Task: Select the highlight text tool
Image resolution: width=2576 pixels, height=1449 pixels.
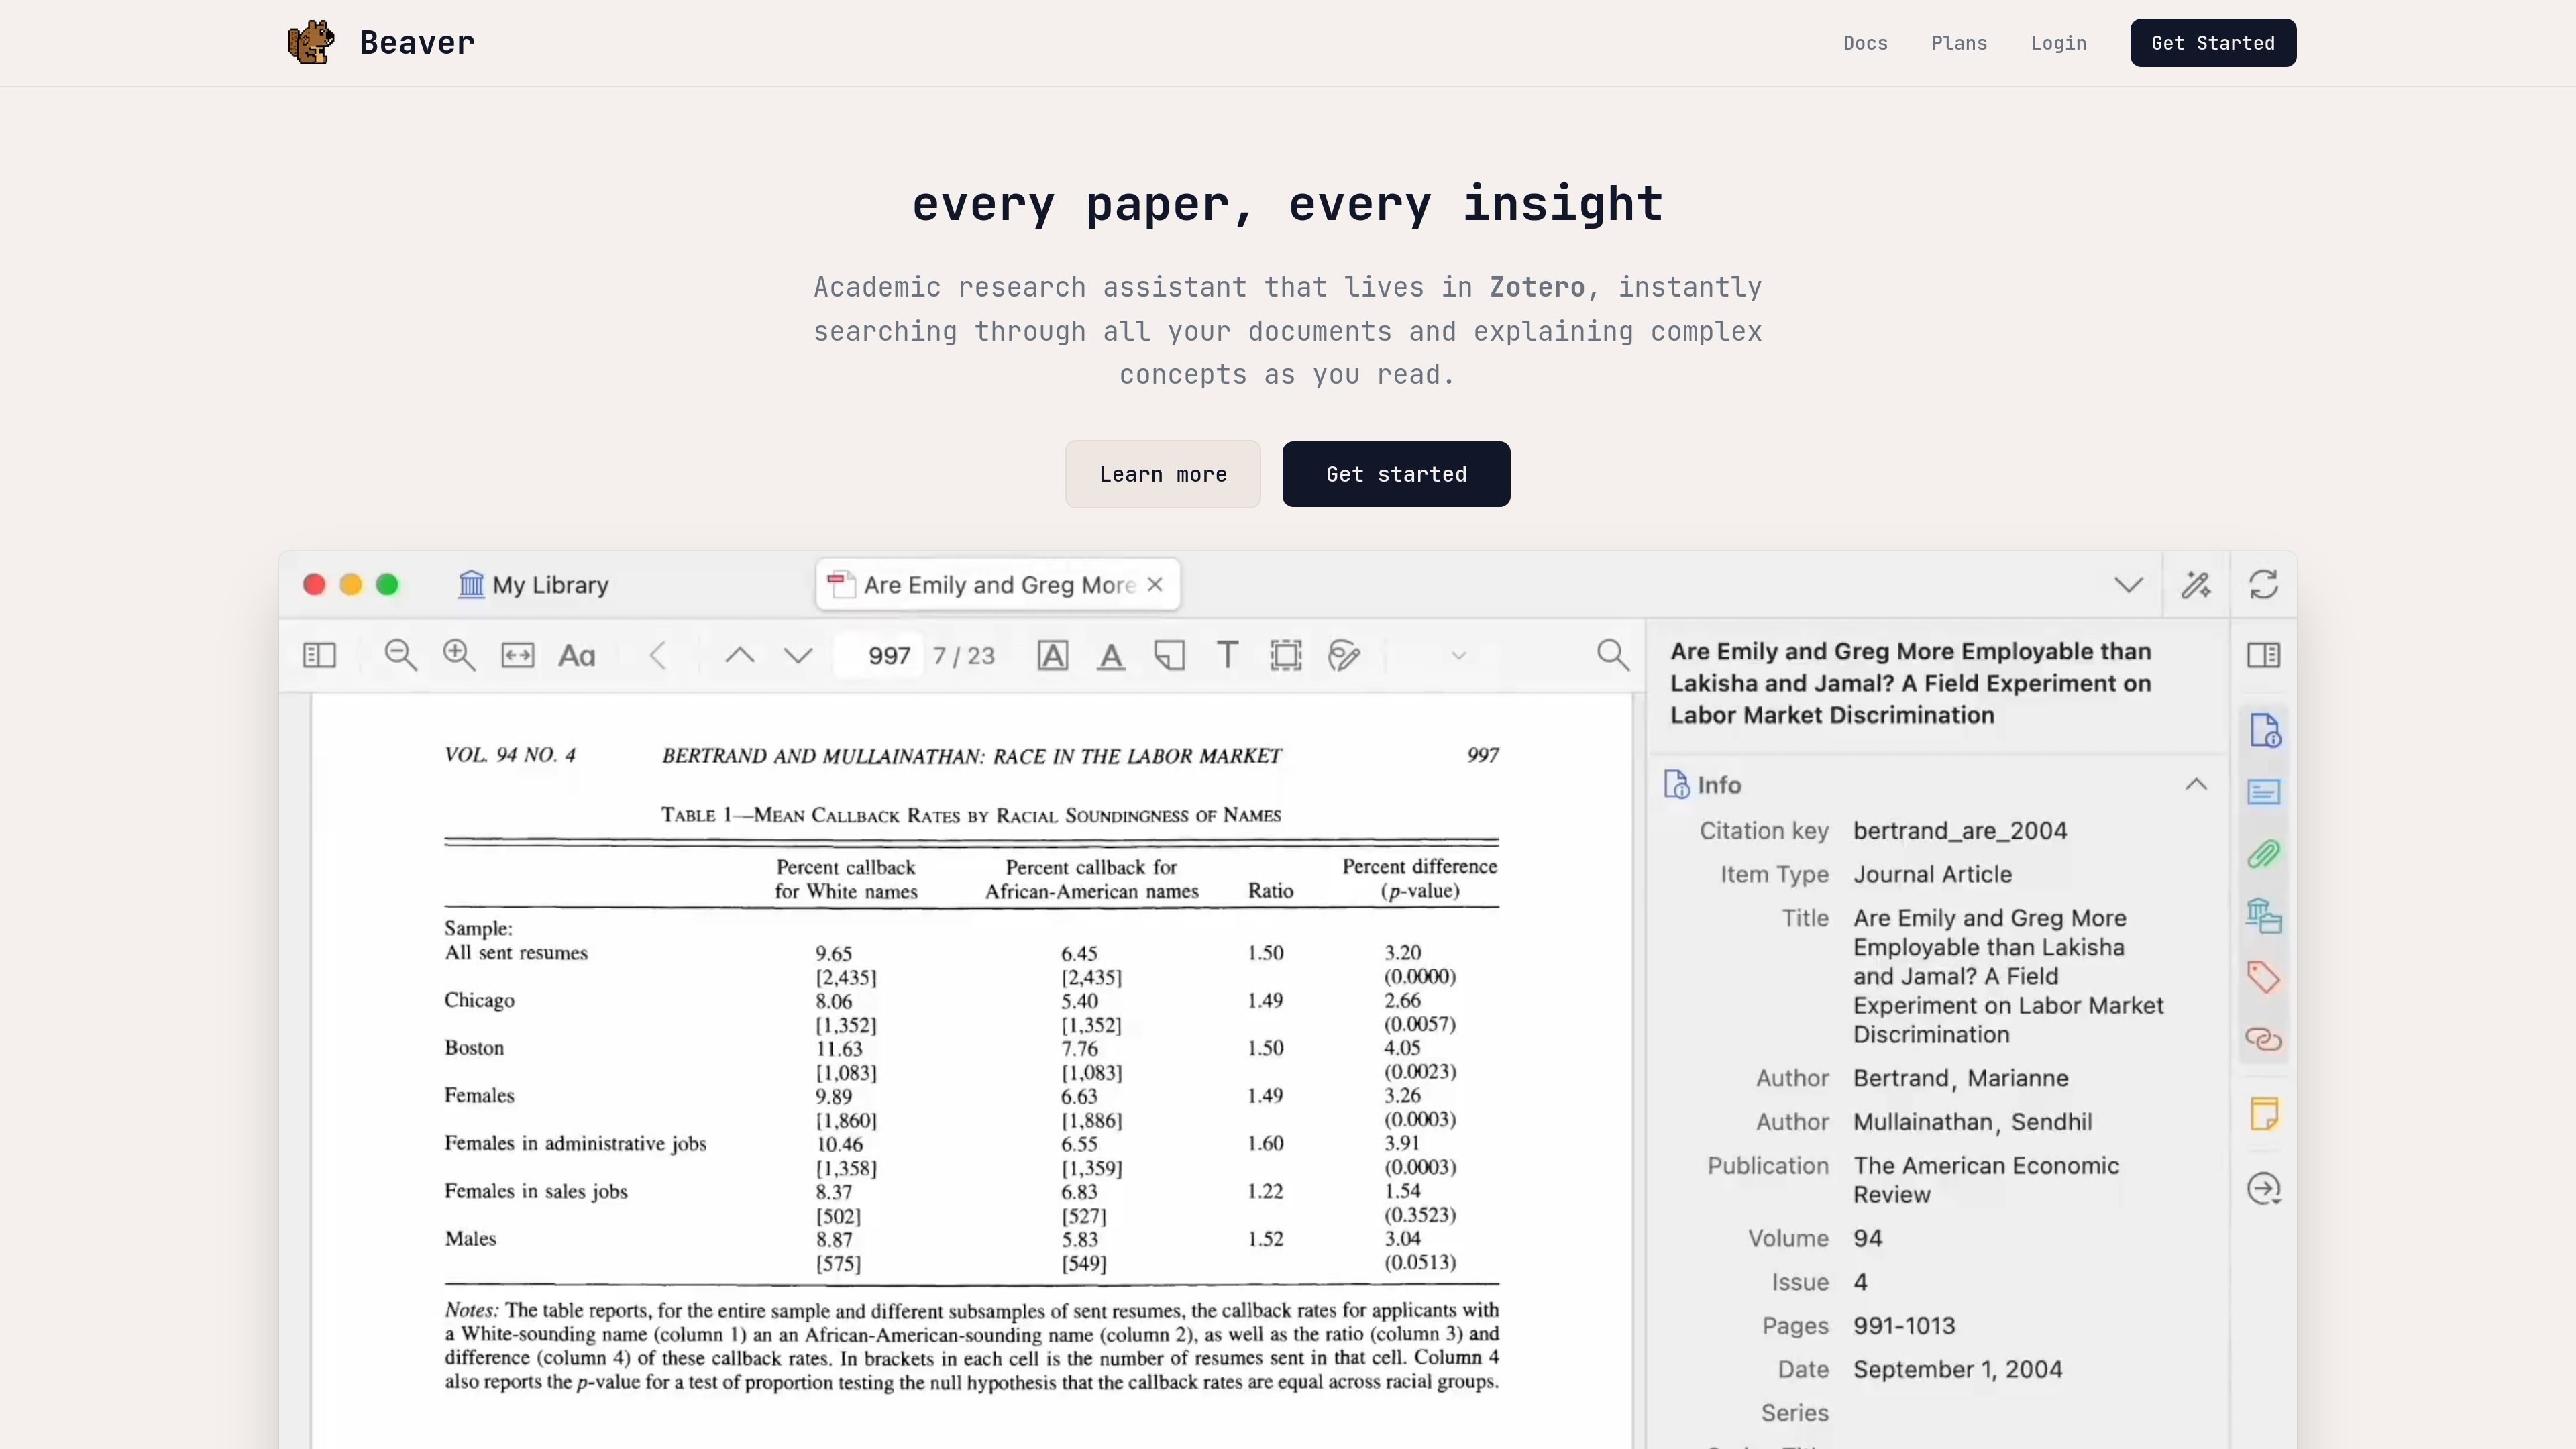Action: [1053, 655]
